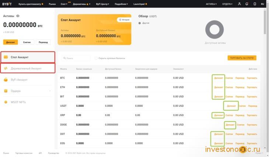
Task: Click the История clock icon on the card
Action: coord(120,20)
